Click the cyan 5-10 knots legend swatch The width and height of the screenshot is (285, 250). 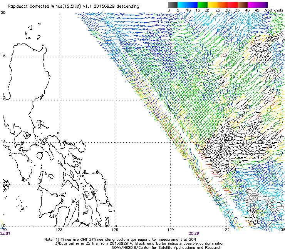click(183, 5)
